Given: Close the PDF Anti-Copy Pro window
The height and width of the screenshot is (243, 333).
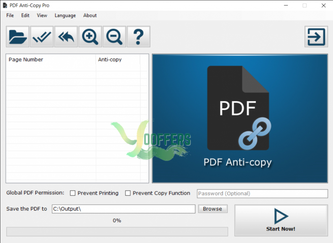Looking at the screenshot, I should (x=324, y=5).
